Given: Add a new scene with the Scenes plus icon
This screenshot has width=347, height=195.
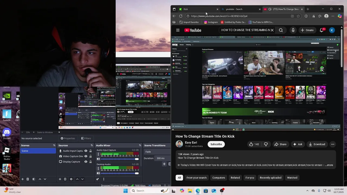Looking at the screenshot, I should pos(23,179).
